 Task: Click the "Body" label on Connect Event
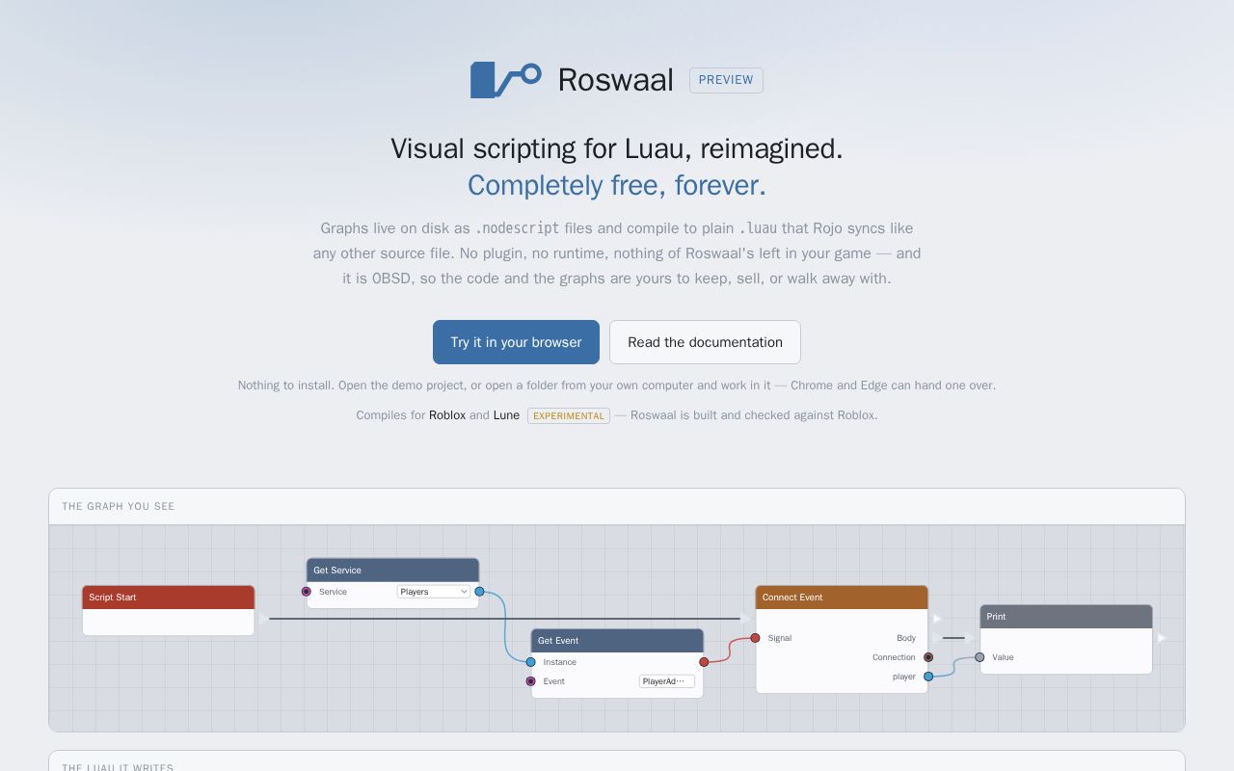906,638
